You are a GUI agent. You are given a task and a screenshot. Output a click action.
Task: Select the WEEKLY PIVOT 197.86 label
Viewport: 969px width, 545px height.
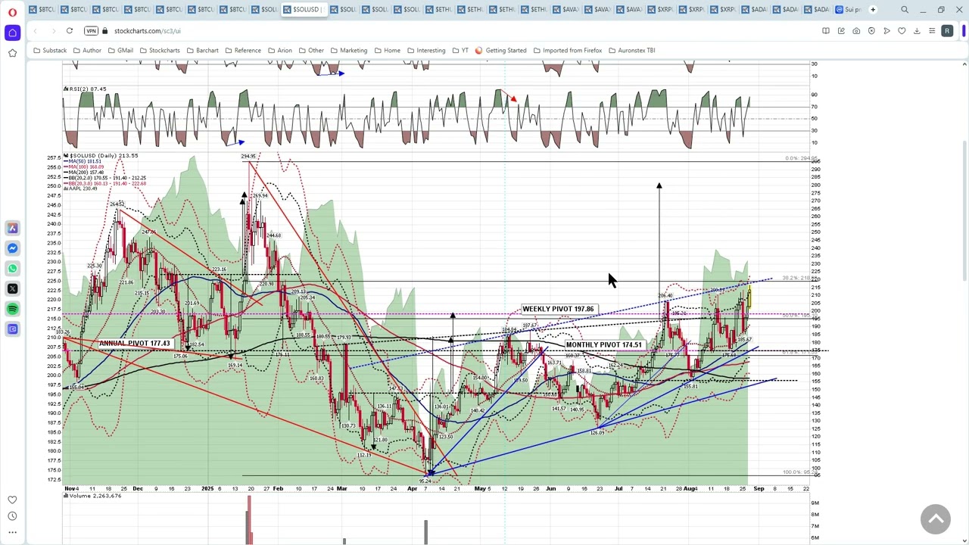558,309
